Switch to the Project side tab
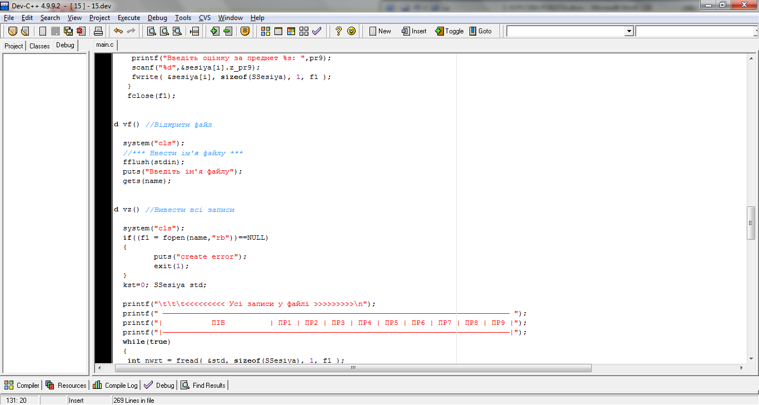The height and width of the screenshot is (405, 759). tap(14, 46)
